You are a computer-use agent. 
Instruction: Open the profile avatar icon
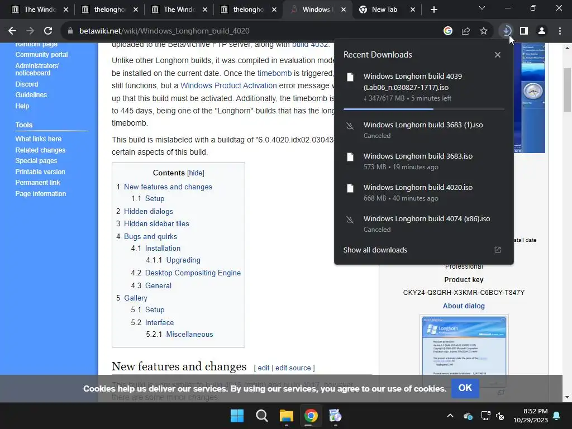pyautogui.click(x=542, y=31)
